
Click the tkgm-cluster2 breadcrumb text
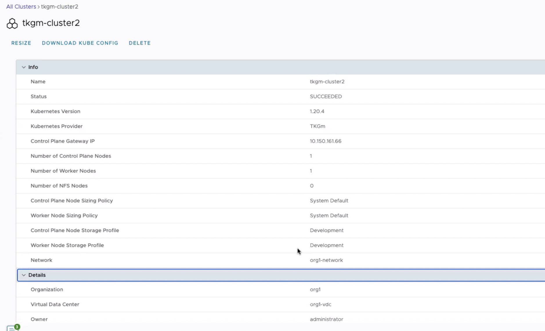tap(59, 7)
